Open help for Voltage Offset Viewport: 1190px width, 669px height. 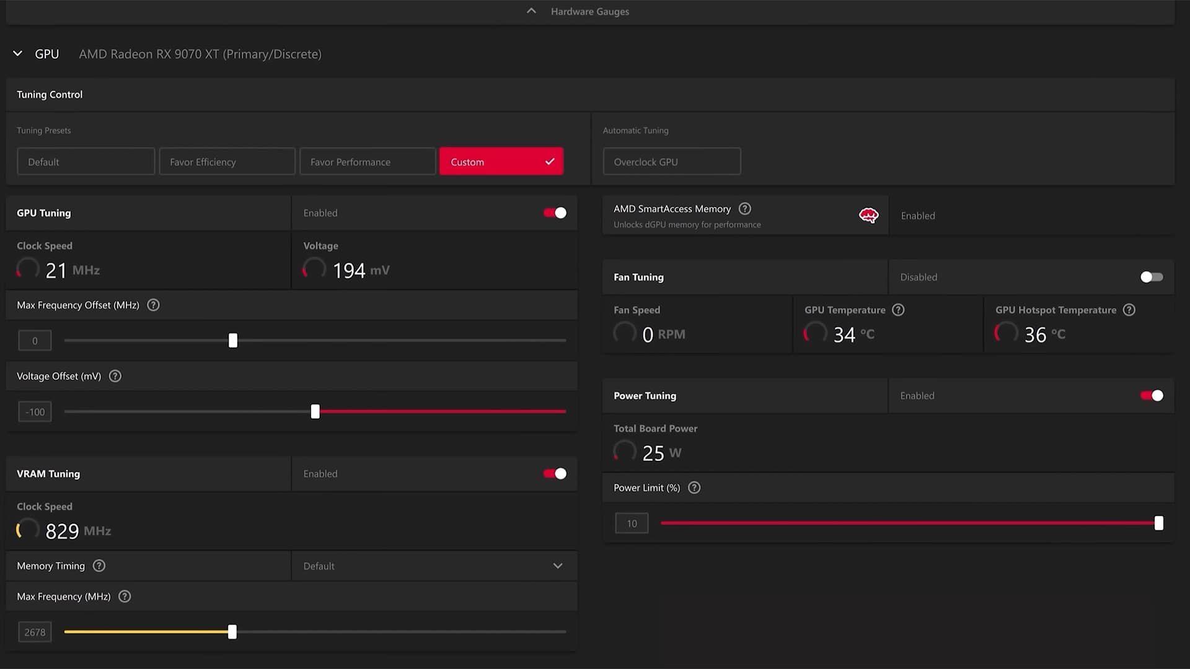coord(115,376)
